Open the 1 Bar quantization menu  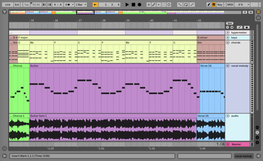81,5
